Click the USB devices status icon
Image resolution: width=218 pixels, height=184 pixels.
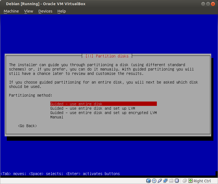point(160,181)
